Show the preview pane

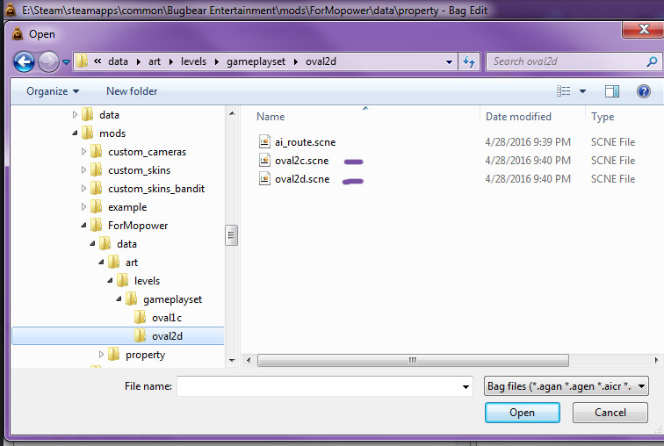(x=612, y=91)
